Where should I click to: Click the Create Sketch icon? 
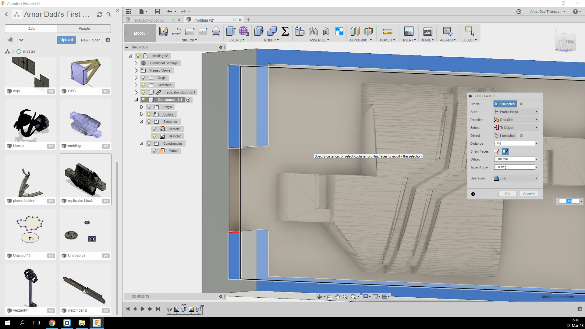(x=163, y=31)
